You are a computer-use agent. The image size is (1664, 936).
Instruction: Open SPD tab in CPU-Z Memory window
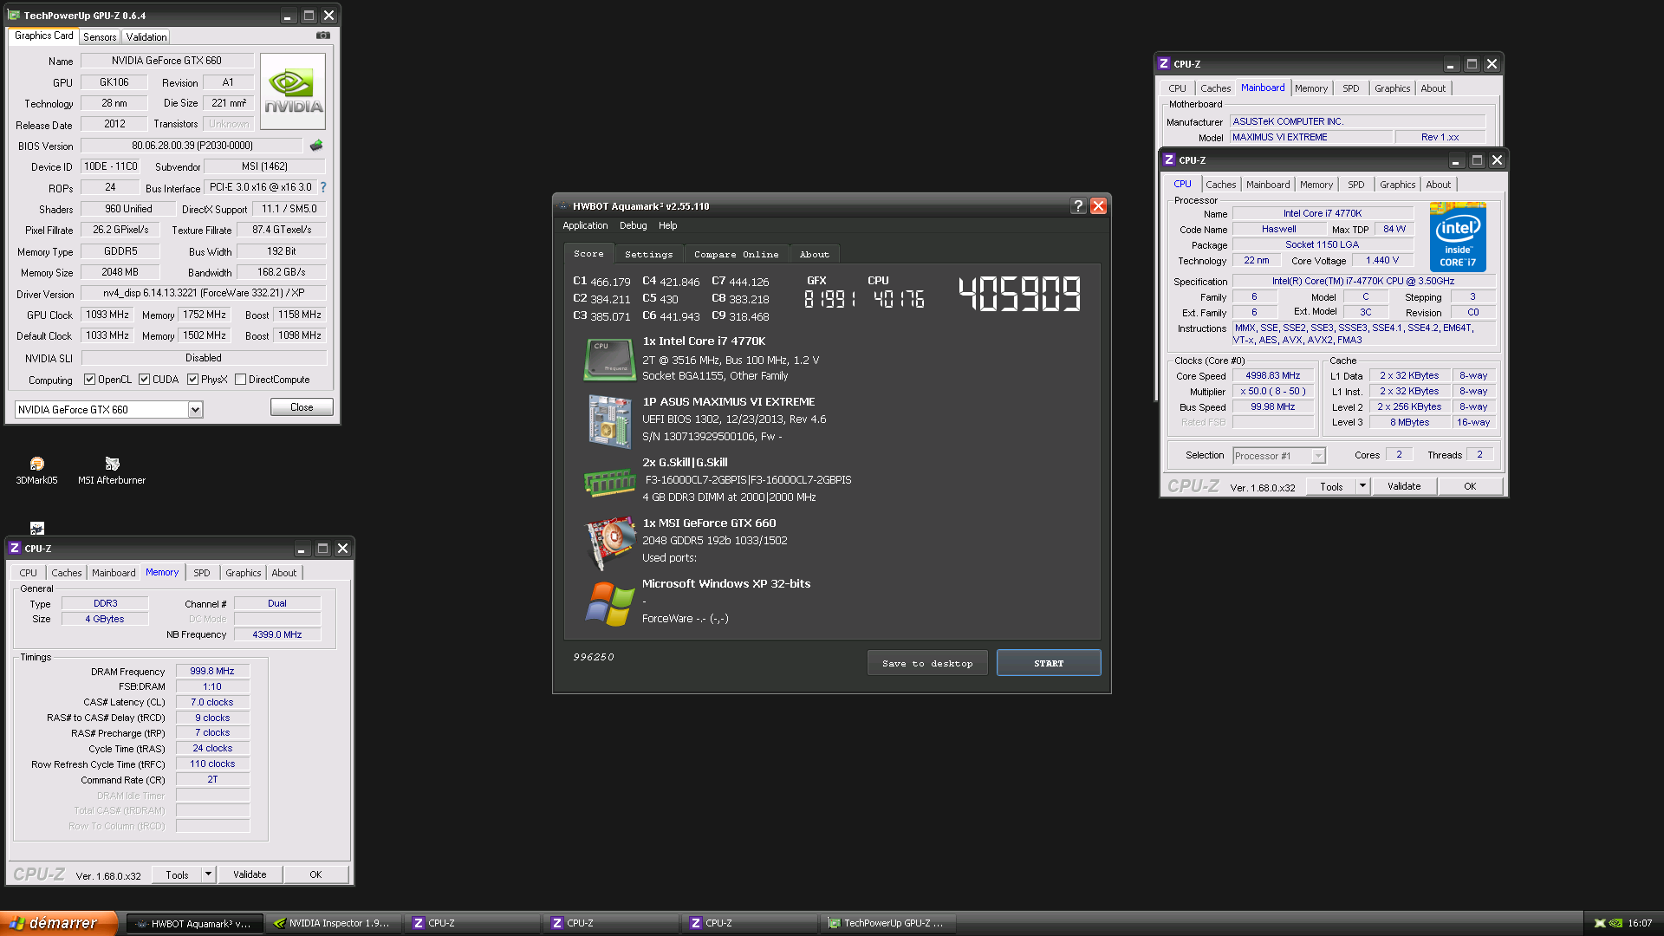pyautogui.click(x=202, y=573)
